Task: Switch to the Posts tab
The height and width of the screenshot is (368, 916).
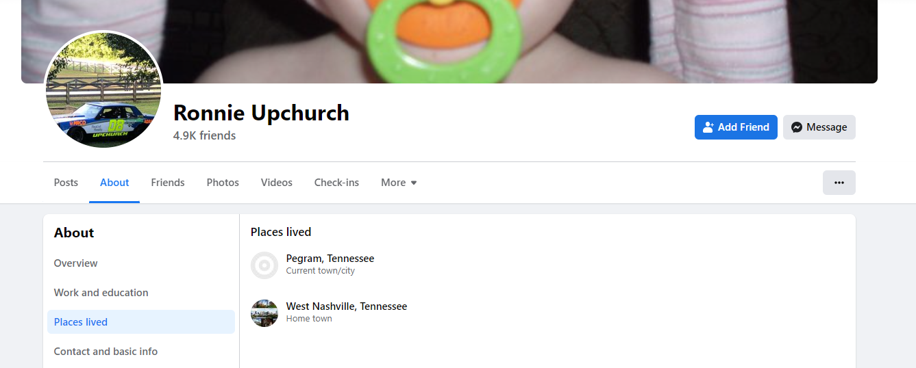Action: (66, 183)
